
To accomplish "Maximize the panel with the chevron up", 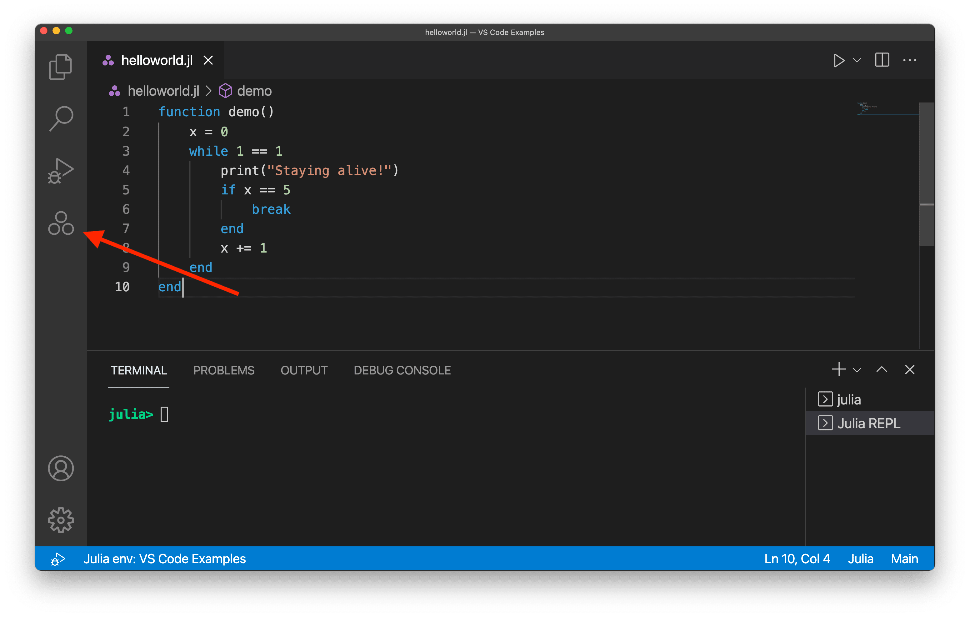I will pyautogui.click(x=881, y=369).
